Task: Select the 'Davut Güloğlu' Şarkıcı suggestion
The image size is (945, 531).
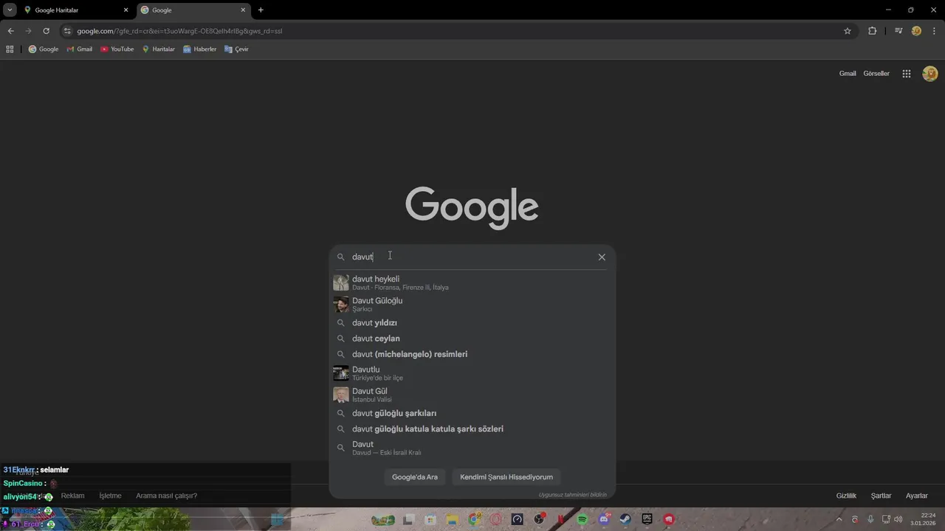Action: point(472,305)
